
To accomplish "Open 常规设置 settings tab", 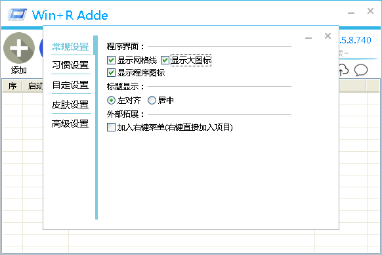I will coord(70,47).
